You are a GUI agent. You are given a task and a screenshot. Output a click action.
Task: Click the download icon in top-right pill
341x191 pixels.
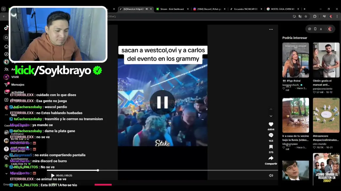(x=321, y=29)
